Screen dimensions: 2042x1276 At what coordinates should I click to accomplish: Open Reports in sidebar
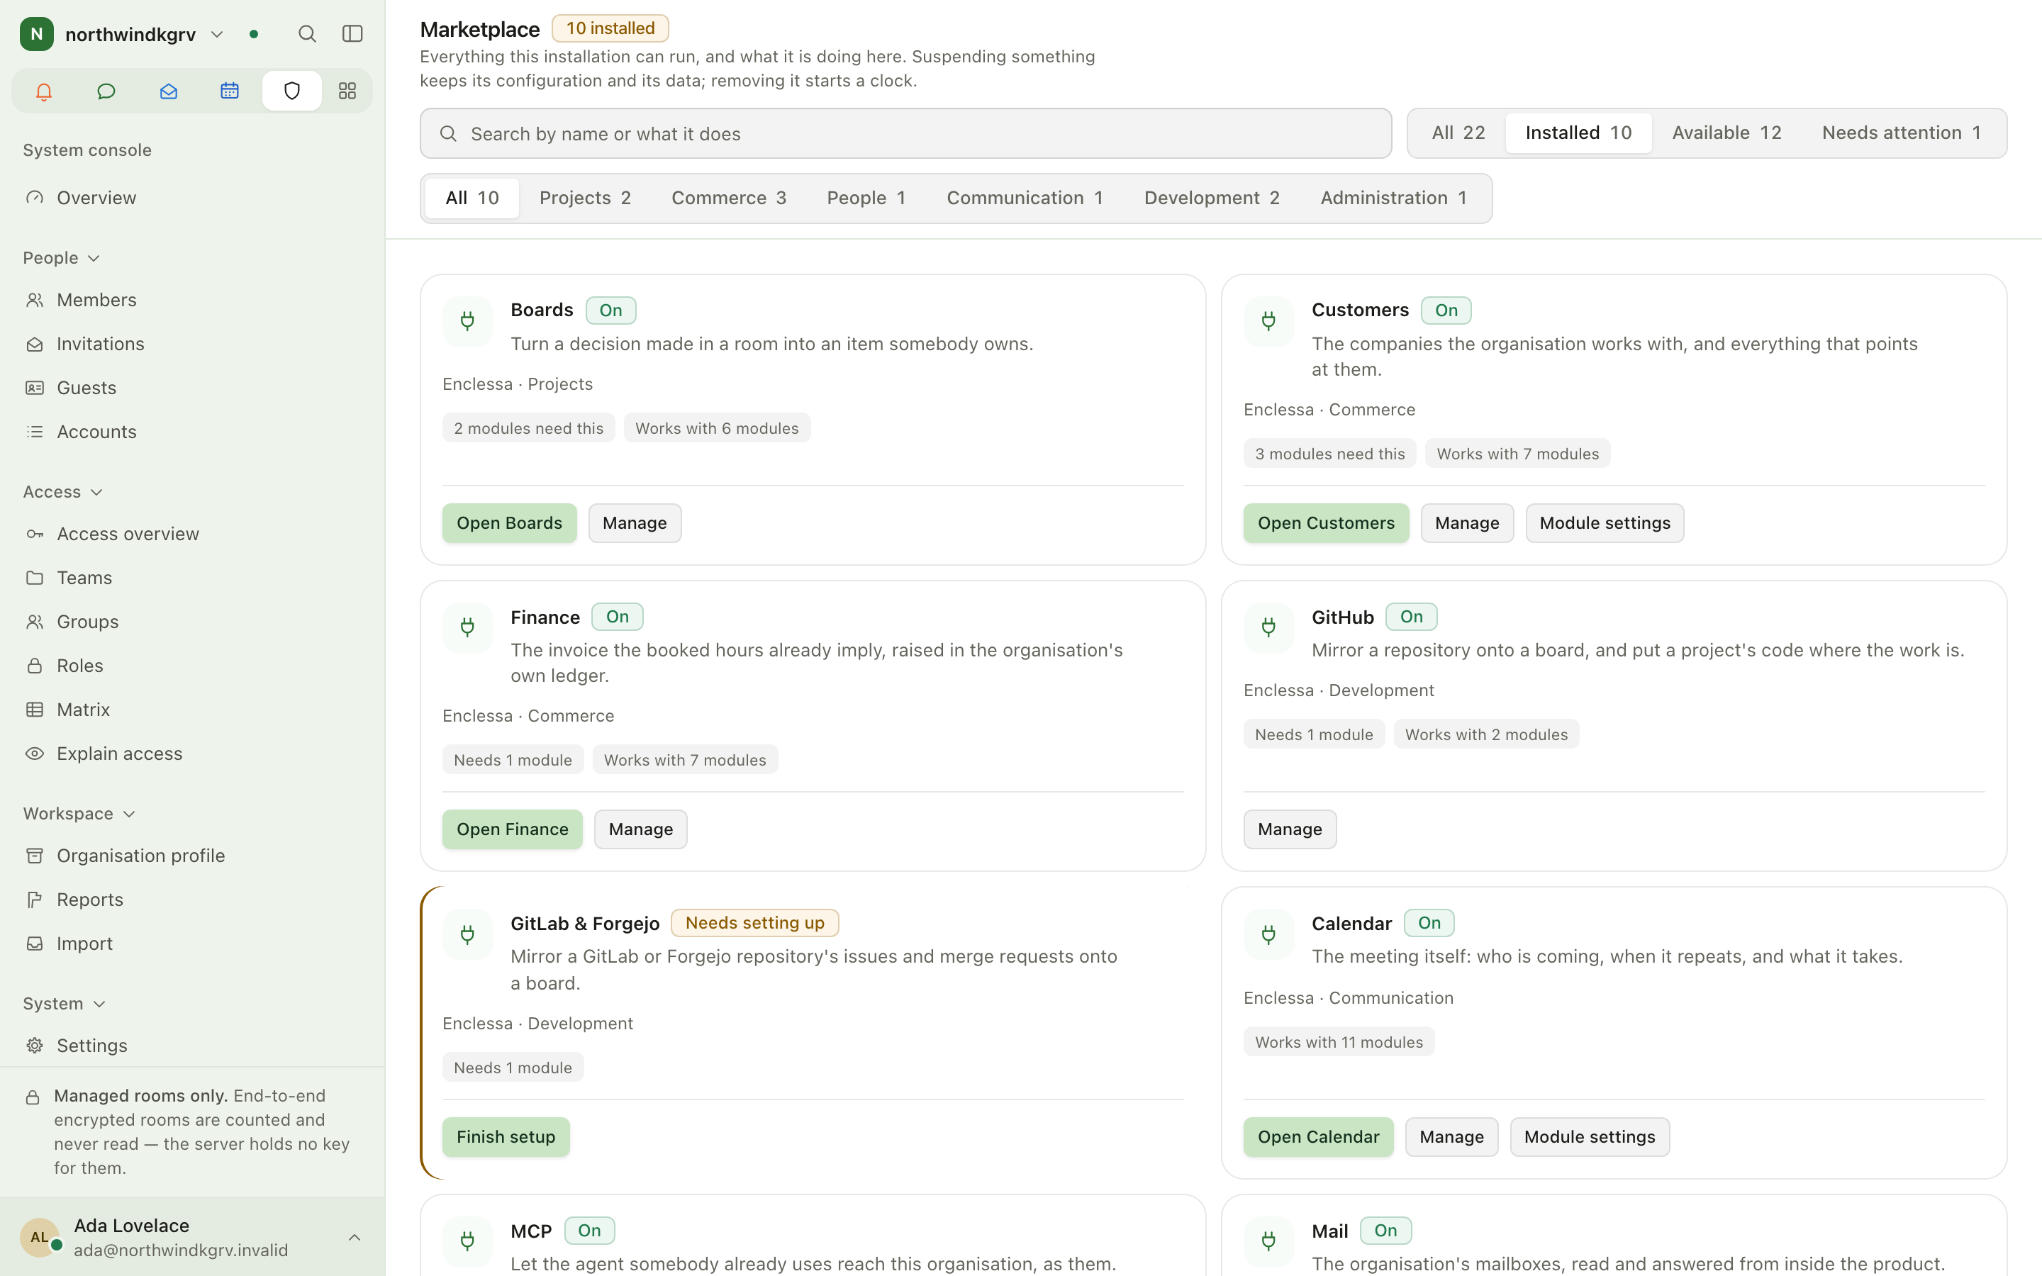(x=192, y=899)
